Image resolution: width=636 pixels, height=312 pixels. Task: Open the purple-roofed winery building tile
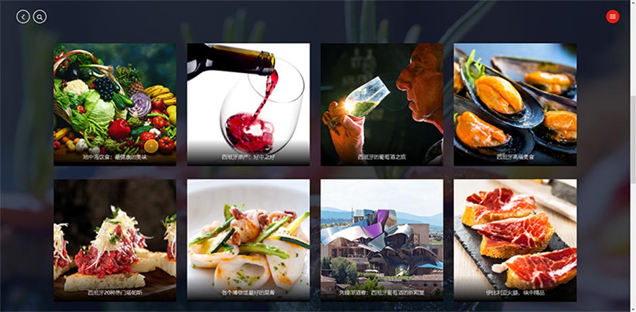point(382,240)
